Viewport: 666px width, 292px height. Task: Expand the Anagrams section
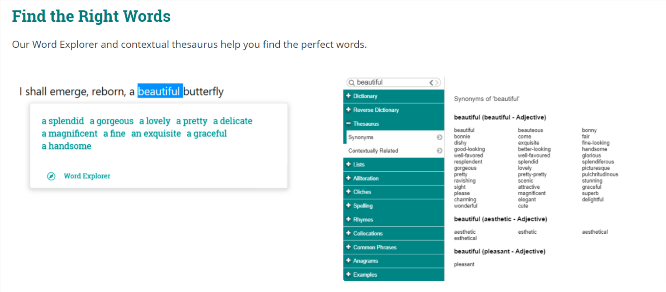394,261
